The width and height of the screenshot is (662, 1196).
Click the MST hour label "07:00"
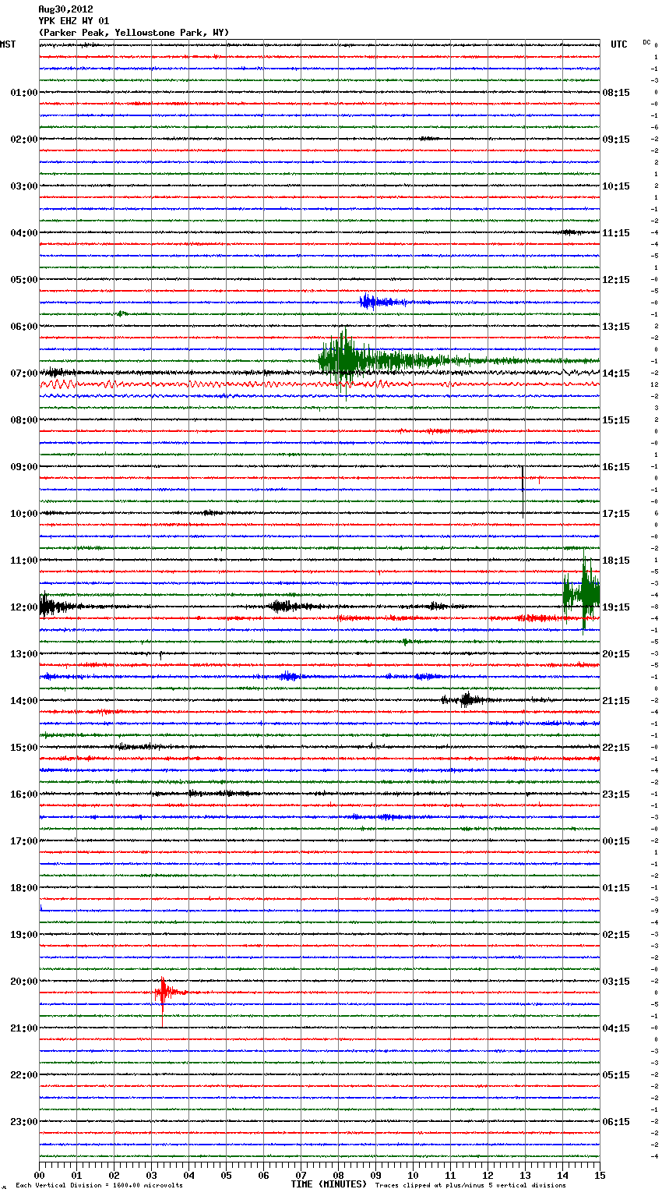[24, 373]
